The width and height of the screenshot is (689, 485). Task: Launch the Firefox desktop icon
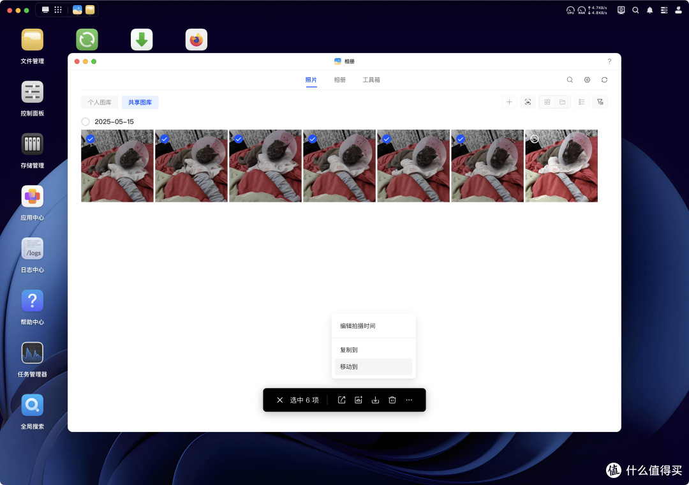[x=196, y=40]
